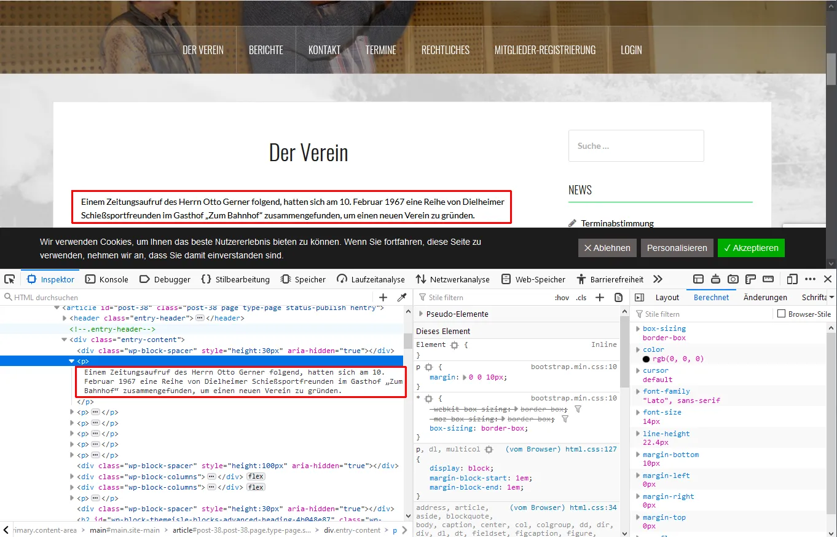The width and height of the screenshot is (837, 537).
Task: Click the pencil icon by Terminabstimmung
Action: click(x=573, y=223)
